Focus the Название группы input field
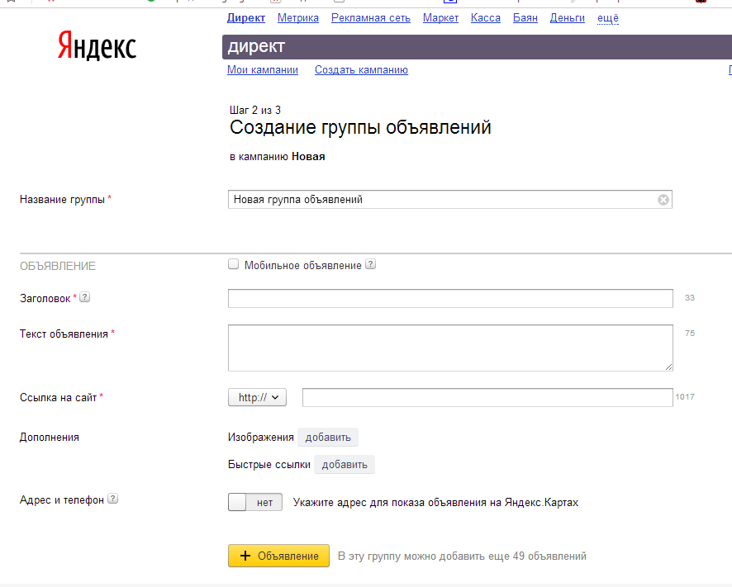 point(450,200)
